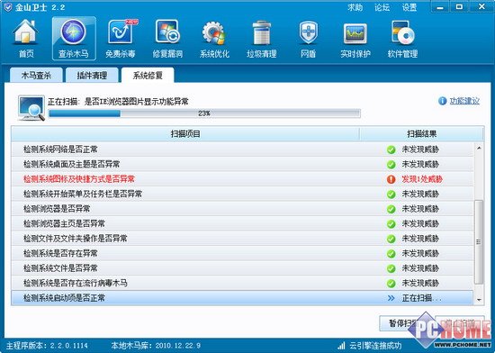
Task: Minimize the 金山卫士 window
Action: [x=440, y=7]
